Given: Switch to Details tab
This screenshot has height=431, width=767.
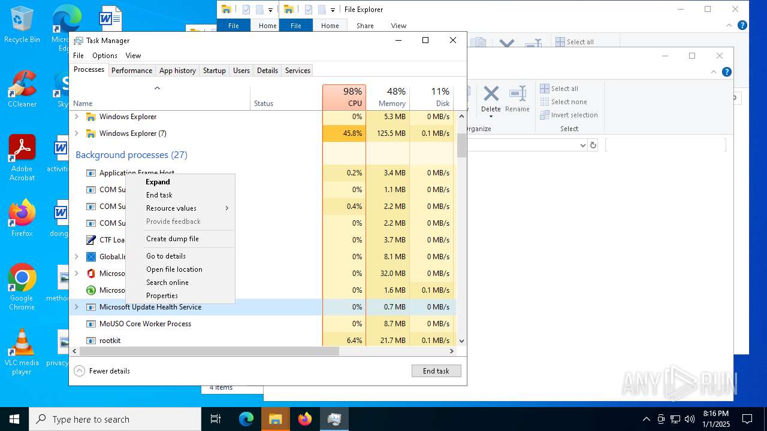Looking at the screenshot, I should click(x=267, y=71).
